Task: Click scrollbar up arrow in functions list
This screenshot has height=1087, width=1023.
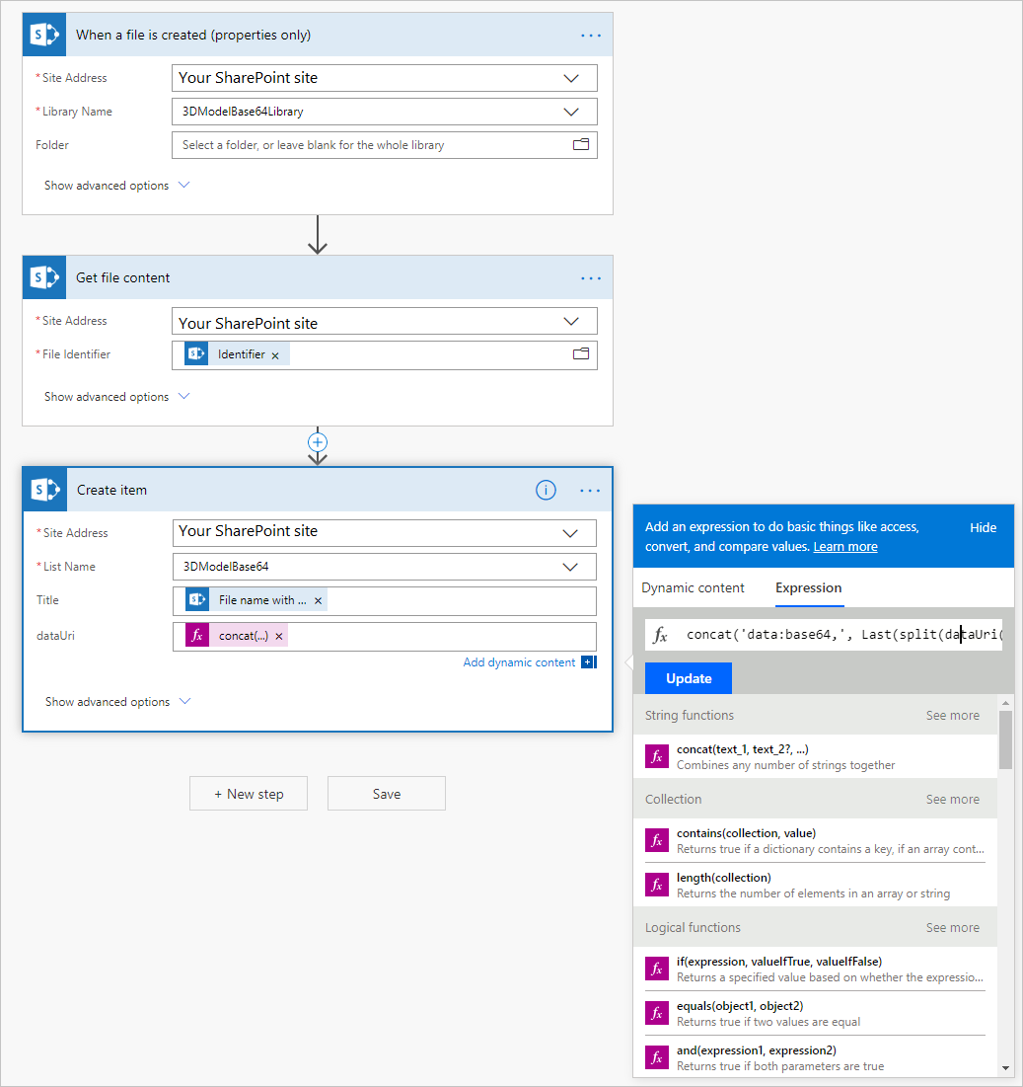Action: (x=1005, y=703)
